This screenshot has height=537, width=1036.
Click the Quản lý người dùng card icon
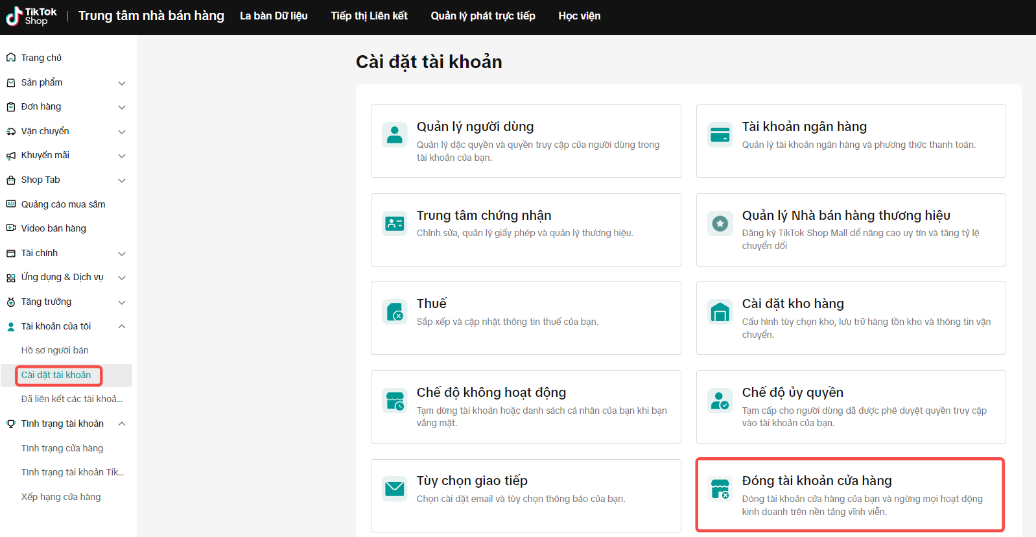(395, 134)
